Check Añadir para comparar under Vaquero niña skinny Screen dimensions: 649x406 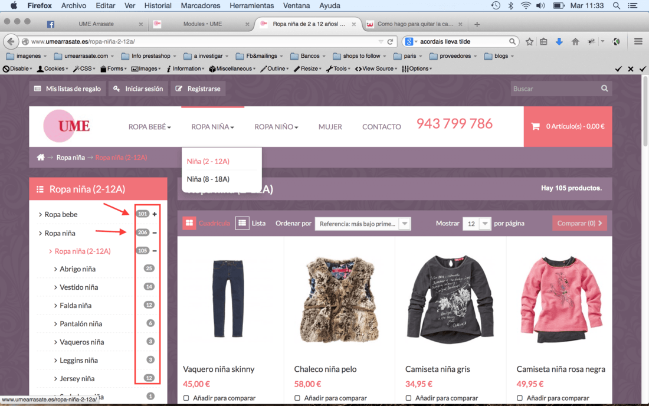186,398
